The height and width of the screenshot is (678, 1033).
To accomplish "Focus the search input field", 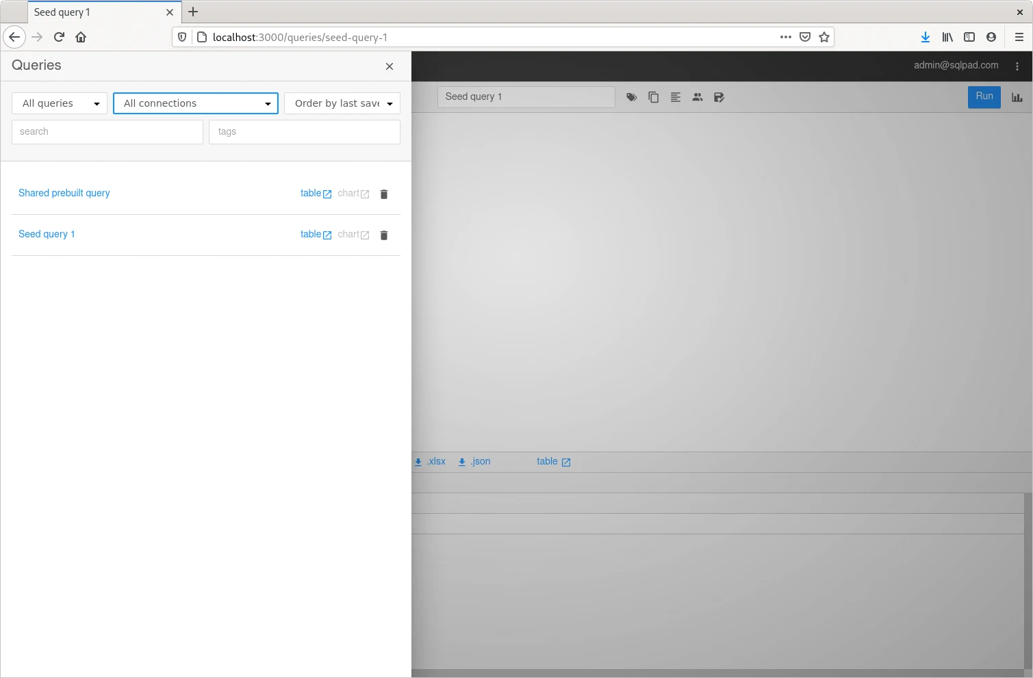I will point(107,132).
